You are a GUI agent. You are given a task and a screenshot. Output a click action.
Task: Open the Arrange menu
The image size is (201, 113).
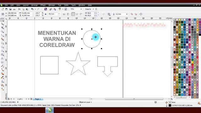[34, 5]
